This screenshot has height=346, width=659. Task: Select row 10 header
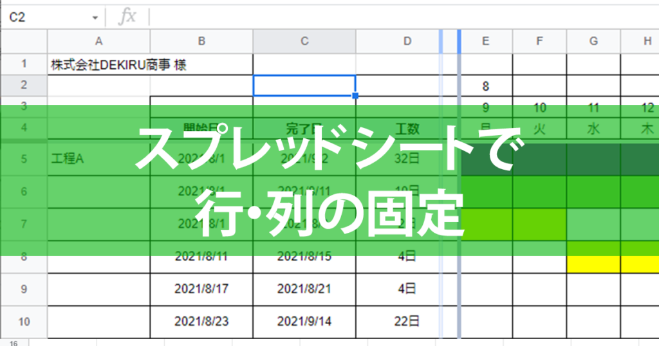[24, 322]
